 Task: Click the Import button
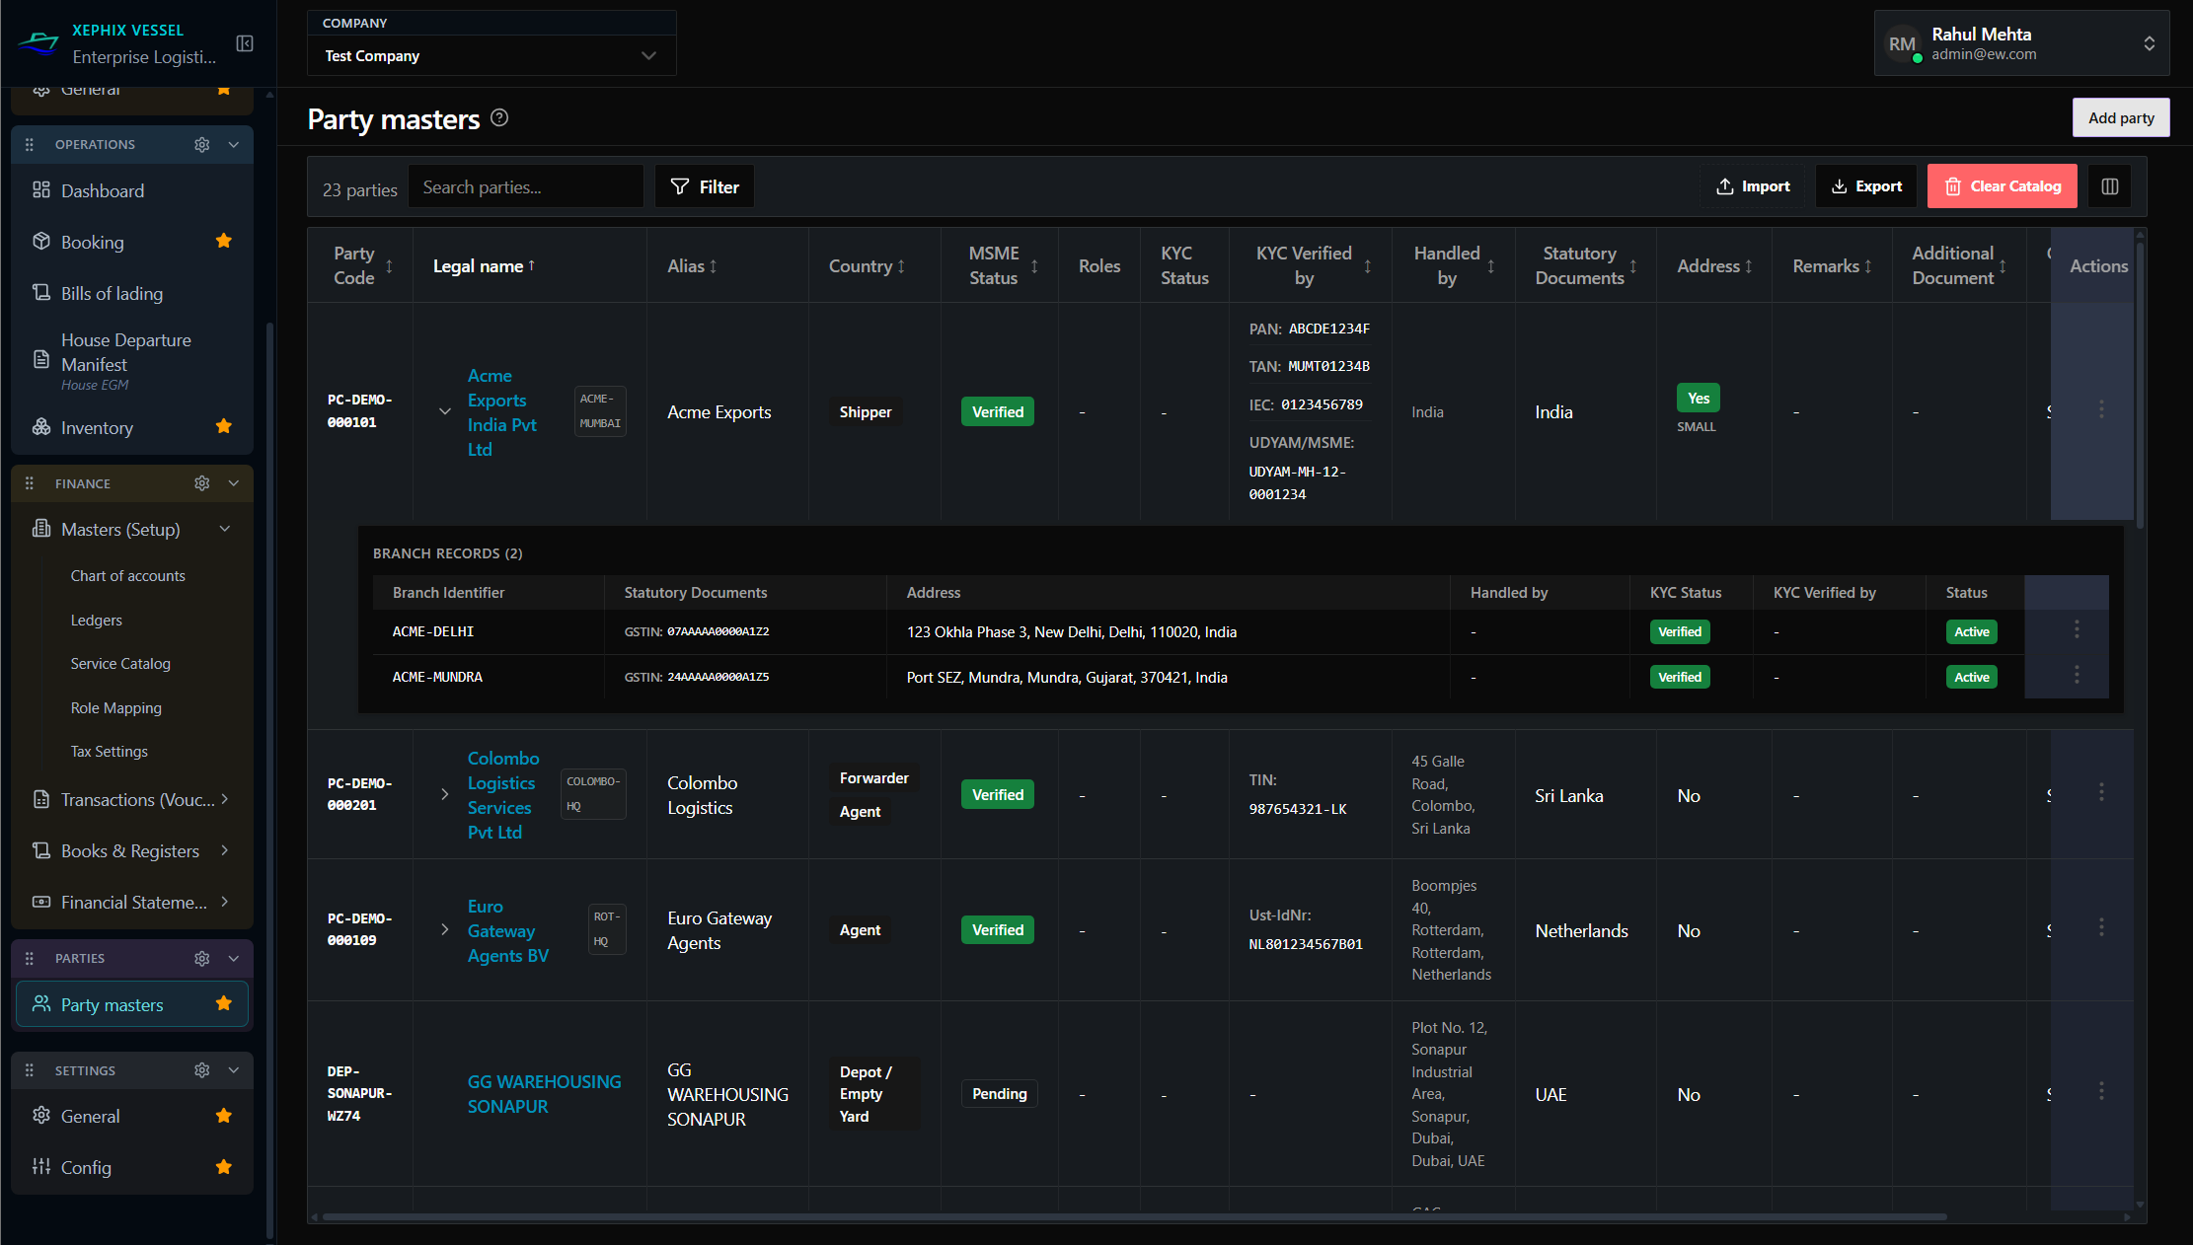click(1754, 186)
